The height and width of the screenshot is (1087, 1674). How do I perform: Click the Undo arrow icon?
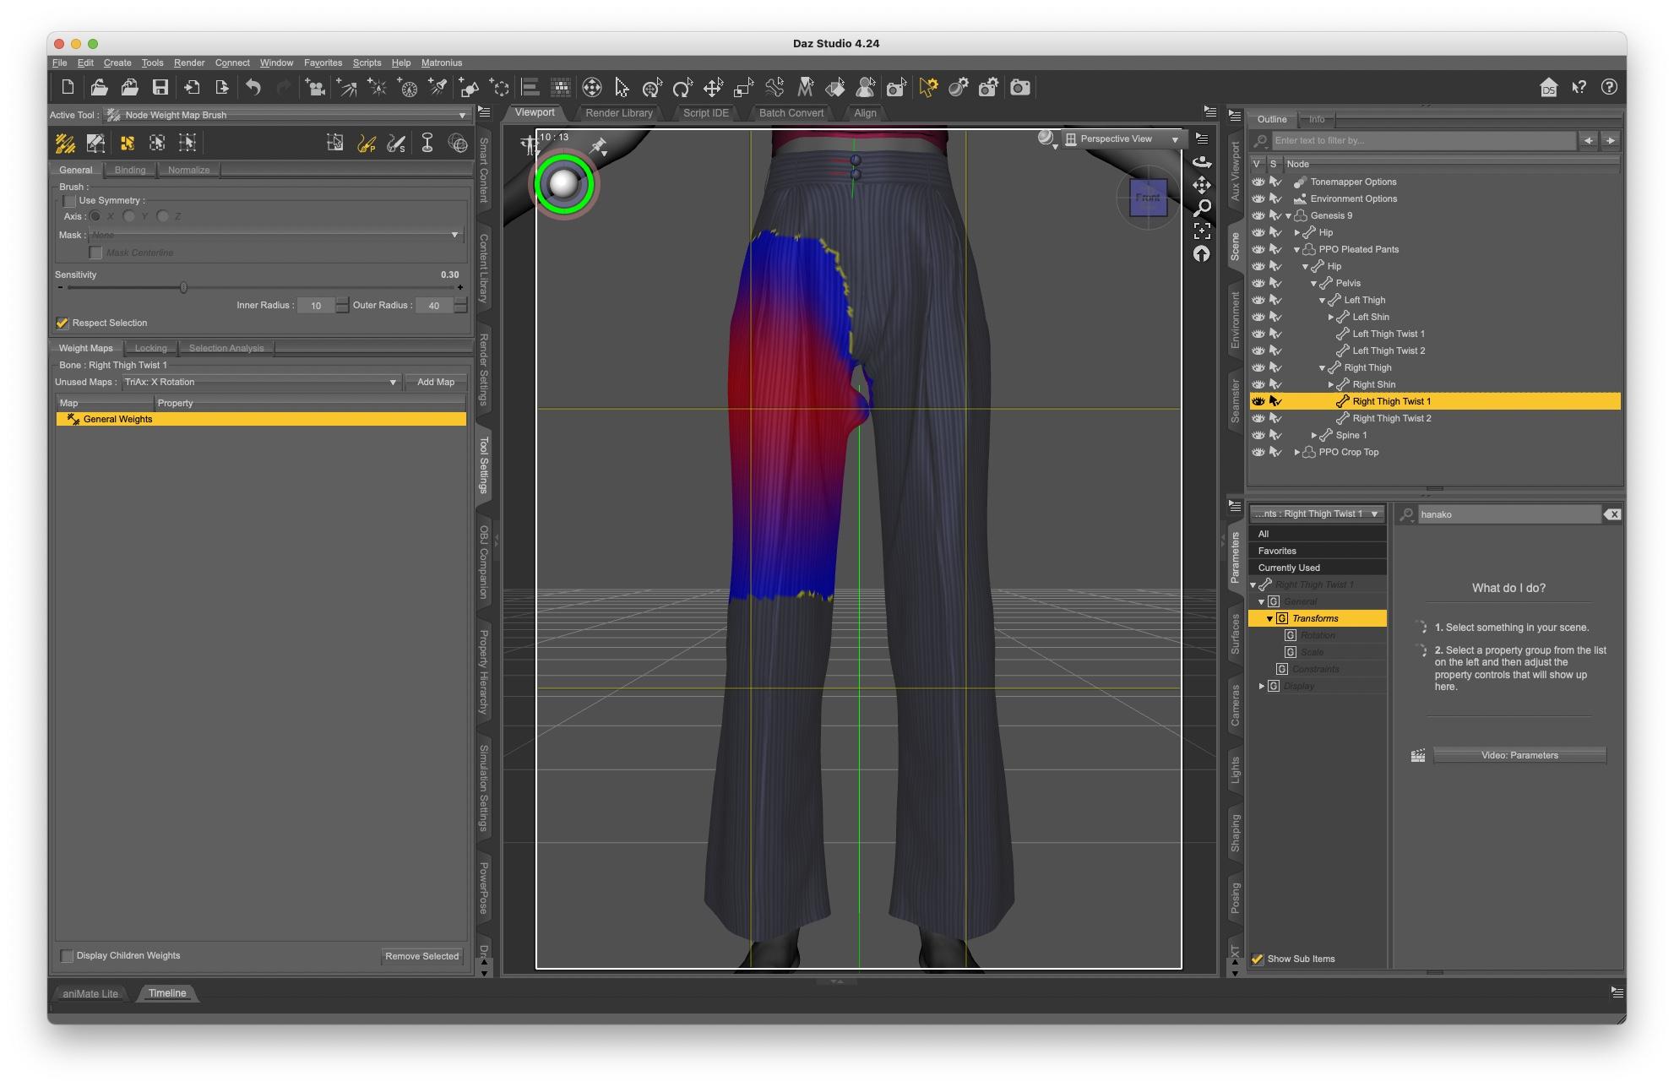[x=253, y=88]
